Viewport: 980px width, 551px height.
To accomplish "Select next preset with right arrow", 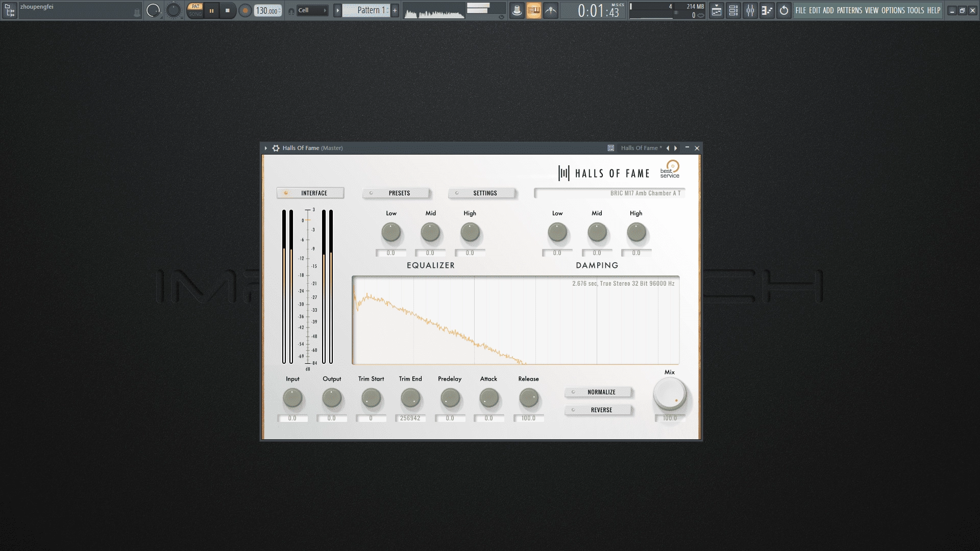I will pos(676,148).
